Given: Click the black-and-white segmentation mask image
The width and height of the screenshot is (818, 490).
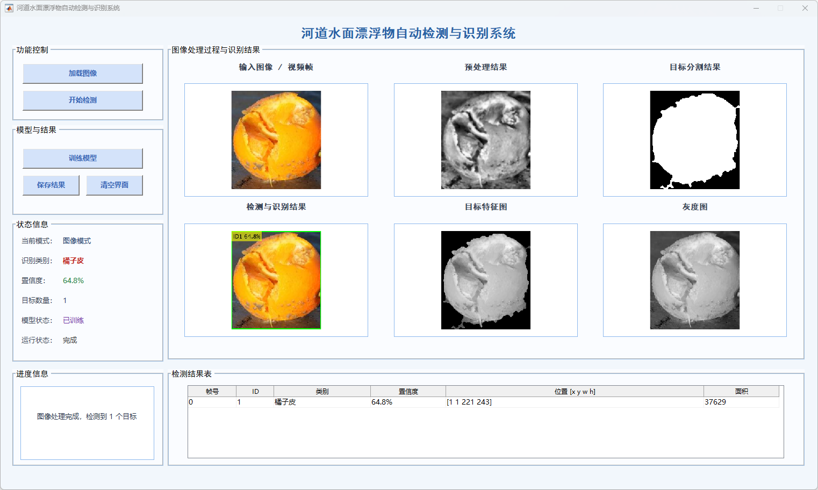Looking at the screenshot, I should tap(694, 140).
